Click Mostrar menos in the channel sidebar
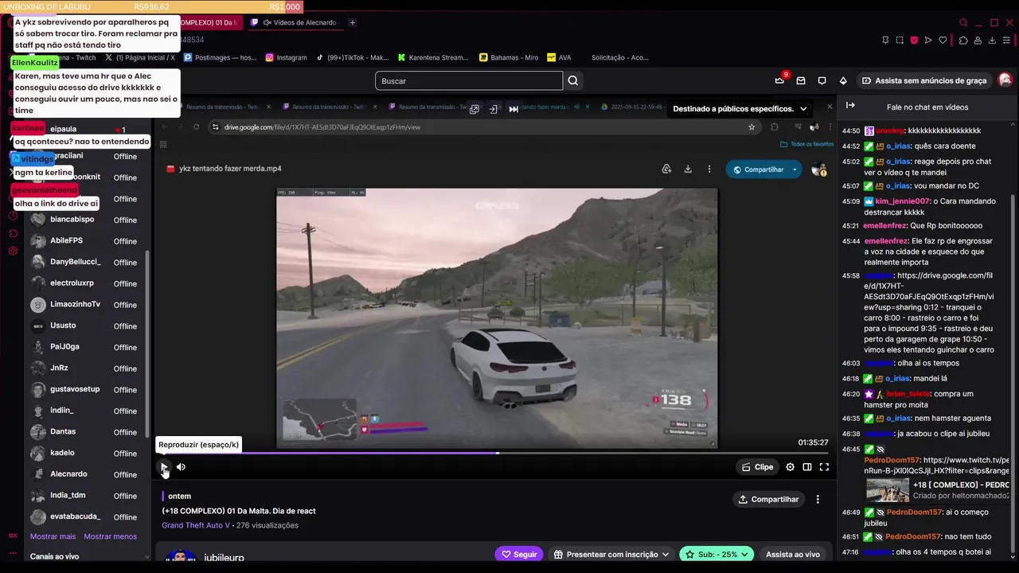Viewport: 1019px width, 573px height. [111, 536]
